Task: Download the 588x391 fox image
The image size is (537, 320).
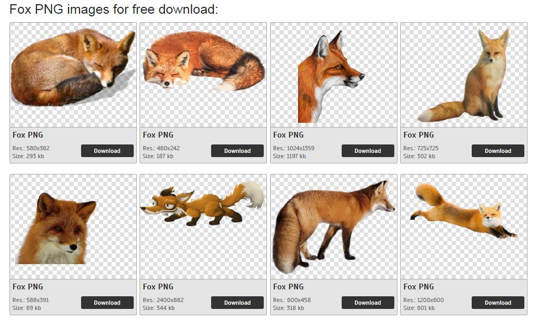Action: click(107, 303)
